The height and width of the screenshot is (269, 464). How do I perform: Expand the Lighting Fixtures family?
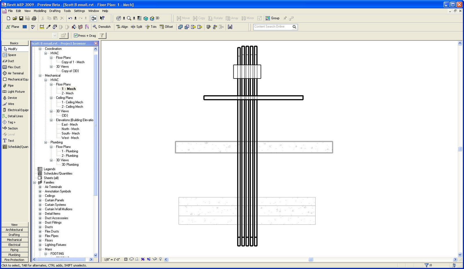(40, 245)
